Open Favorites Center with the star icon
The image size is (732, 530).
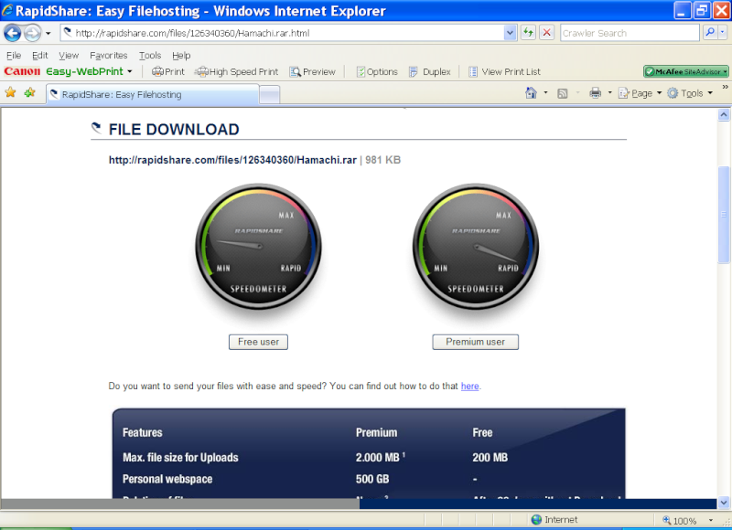10,93
